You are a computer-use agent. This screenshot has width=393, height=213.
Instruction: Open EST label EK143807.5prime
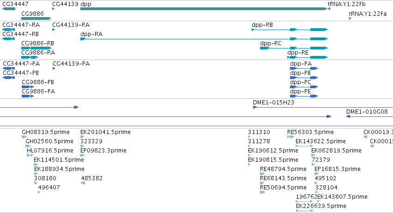342,197
